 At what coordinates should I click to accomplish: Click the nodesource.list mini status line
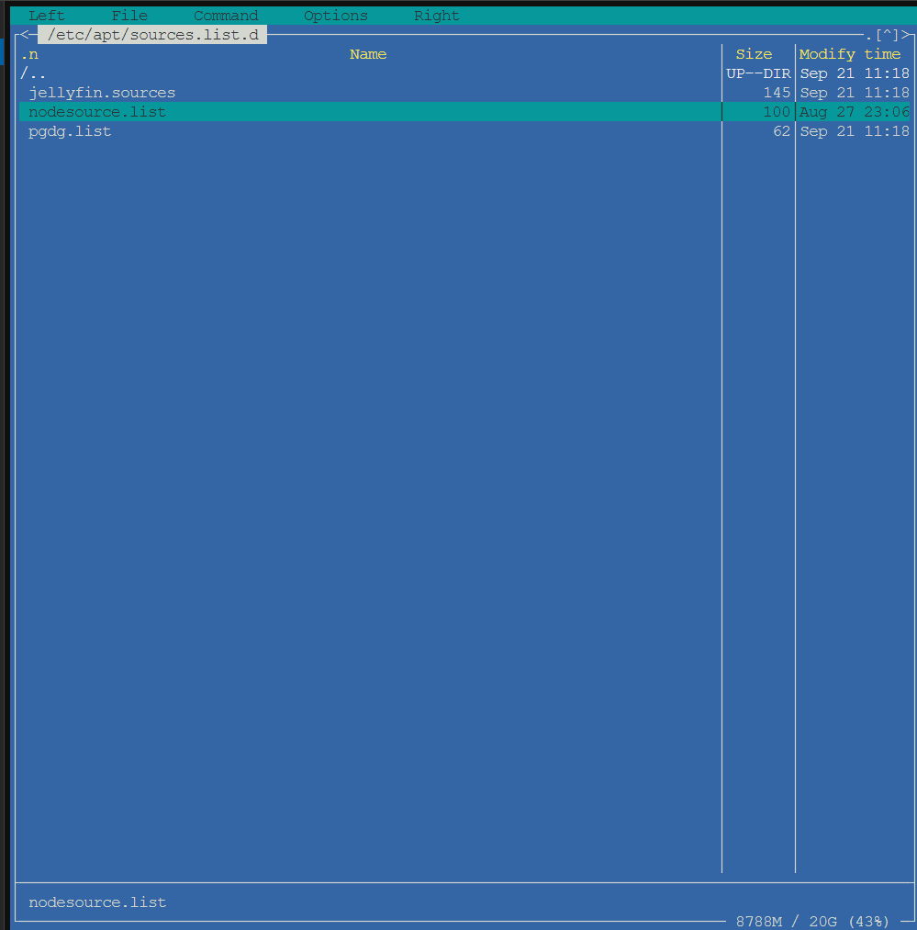coord(97,902)
